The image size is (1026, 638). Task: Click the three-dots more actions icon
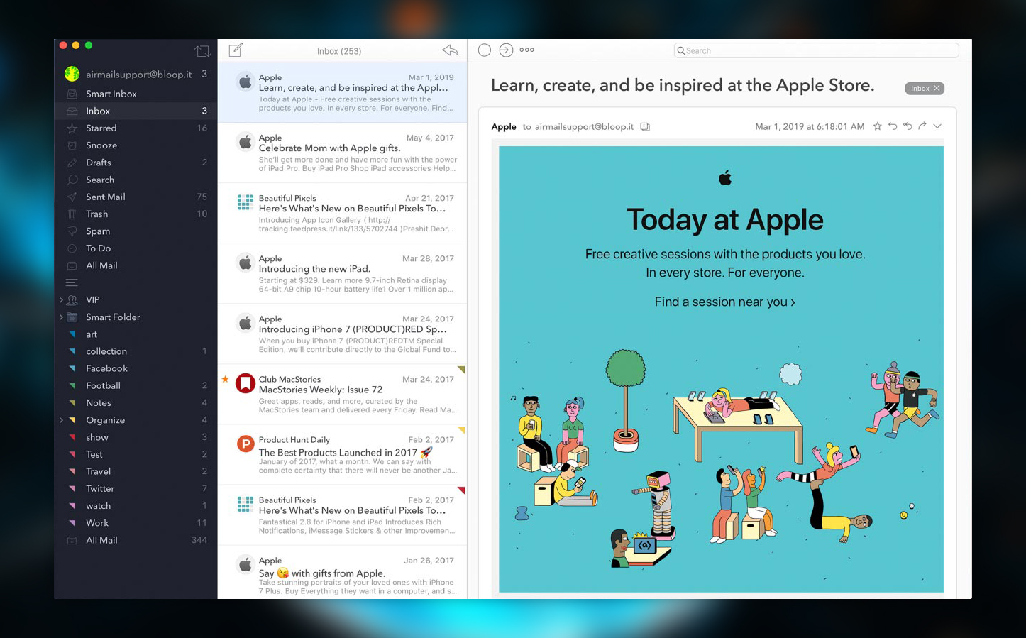pos(526,50)
